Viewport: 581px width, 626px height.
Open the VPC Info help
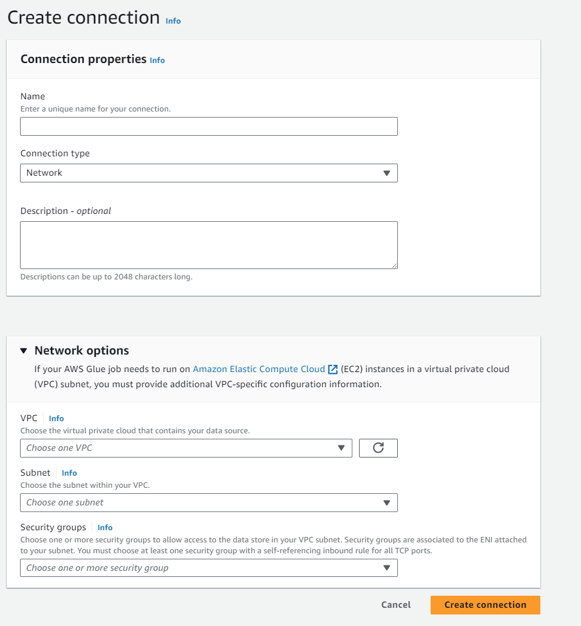56,418
